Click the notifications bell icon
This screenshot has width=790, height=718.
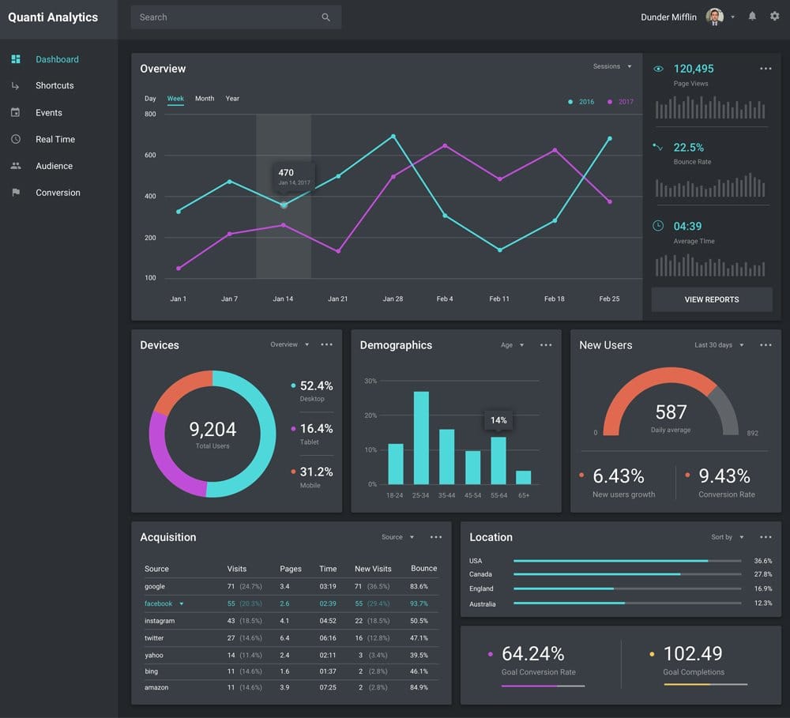click(751, 16)
